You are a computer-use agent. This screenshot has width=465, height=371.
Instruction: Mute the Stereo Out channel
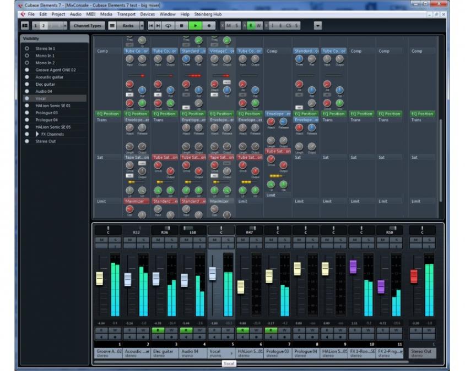click(416, 240)
